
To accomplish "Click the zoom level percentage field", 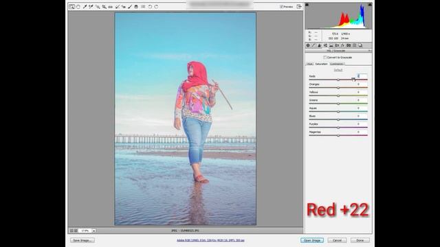I will [85, 231].
